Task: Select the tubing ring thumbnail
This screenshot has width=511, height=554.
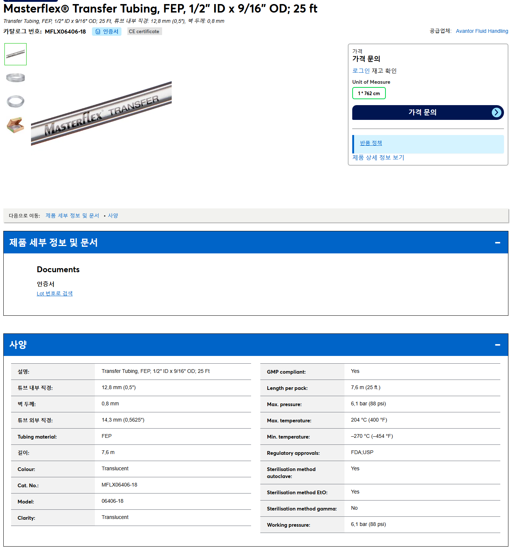Action: point(16,101)
